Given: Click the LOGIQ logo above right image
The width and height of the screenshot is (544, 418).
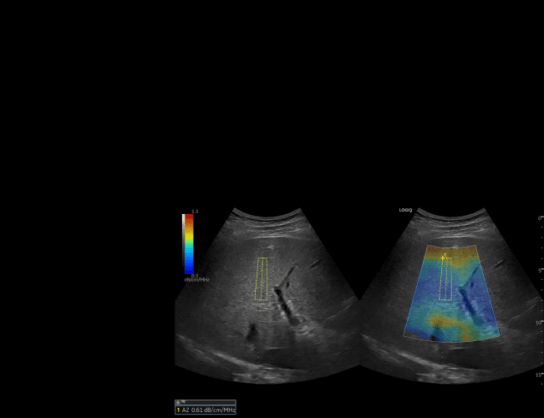Looking at the screenshot, I should click(x=407, y=210).
